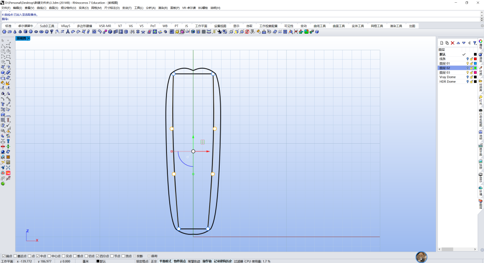
Task: Move layer down with the down arrow
Action: [x=464, y=43]
